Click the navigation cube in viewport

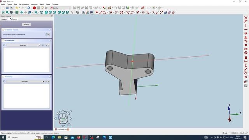tap(63, 118)
